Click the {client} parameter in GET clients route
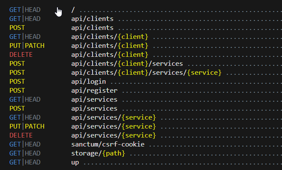The image size is (282, 170). (133, 37)
